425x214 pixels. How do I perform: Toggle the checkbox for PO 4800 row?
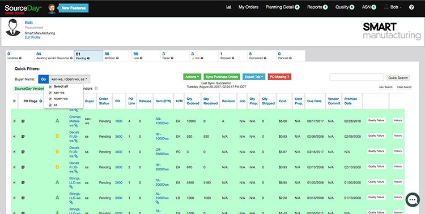14,152
